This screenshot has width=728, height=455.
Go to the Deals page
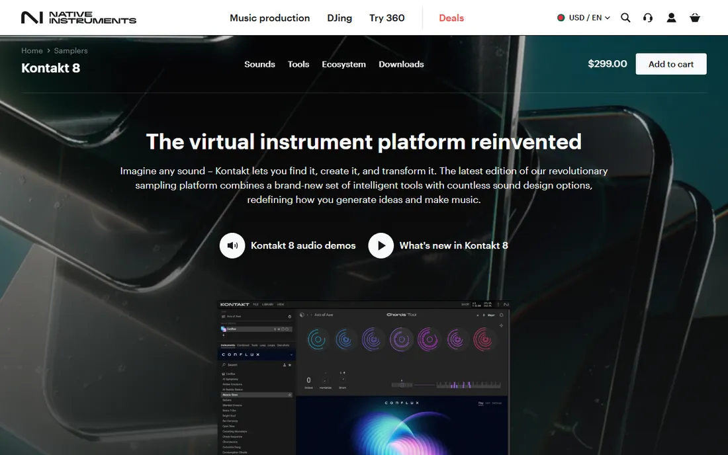(x=451, y=18)
